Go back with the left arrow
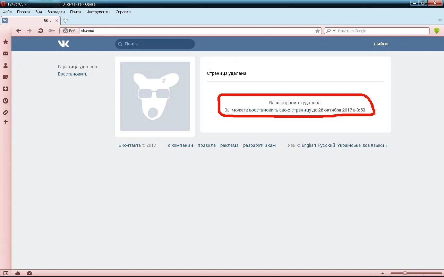The height and width of the screenshot is (277, 444). click(x=19, y=31)
